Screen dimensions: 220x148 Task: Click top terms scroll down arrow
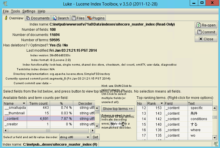(x=215, y=138)
